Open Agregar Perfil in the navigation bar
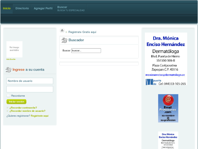Viewport: 198px width, 149px height. 43,8
